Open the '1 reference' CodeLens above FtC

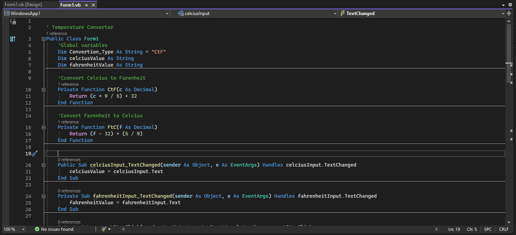pyautogui.click(x=68, y=122)
